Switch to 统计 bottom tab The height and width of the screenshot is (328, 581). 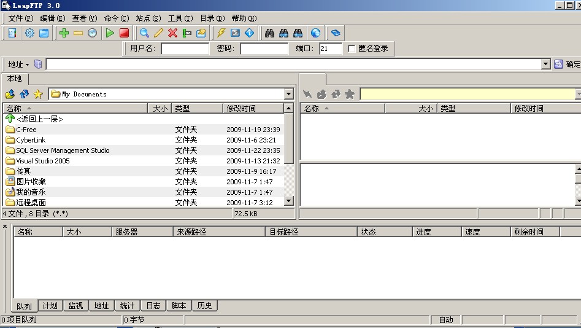[128, 305]
